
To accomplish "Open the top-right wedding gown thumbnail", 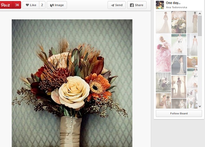I will pyautogui.click(x=192, y=22).
